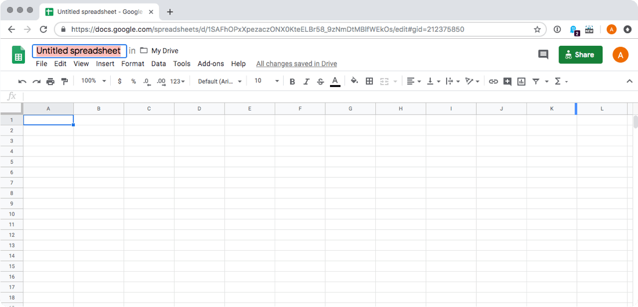Open the Help menu
Image resolution: width=638 pixels, height=307 pixels.
point(238,64)
